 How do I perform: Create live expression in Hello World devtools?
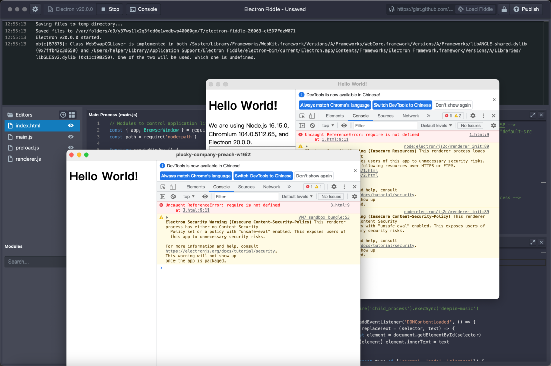click(344, 126)
